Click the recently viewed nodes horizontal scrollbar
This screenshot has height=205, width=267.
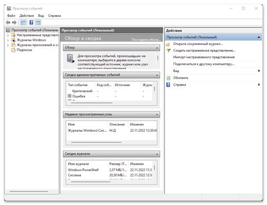tap(96, 142)
